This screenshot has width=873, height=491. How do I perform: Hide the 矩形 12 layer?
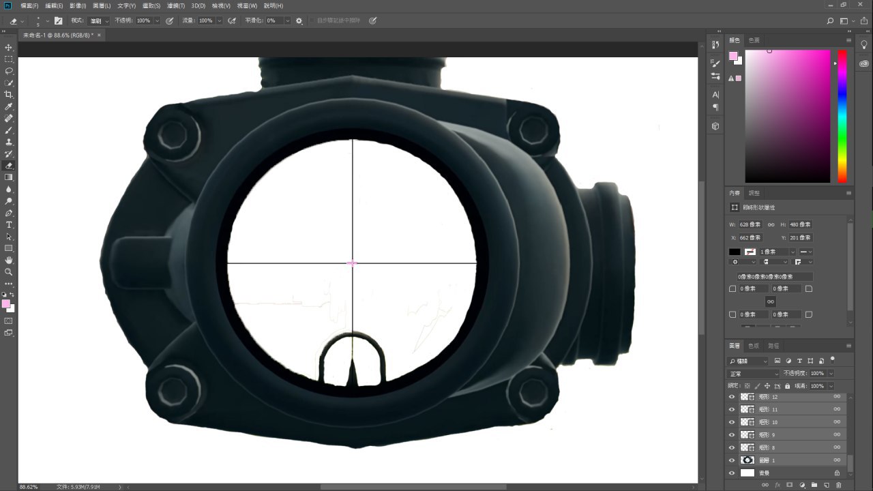(x=732, y=397)
